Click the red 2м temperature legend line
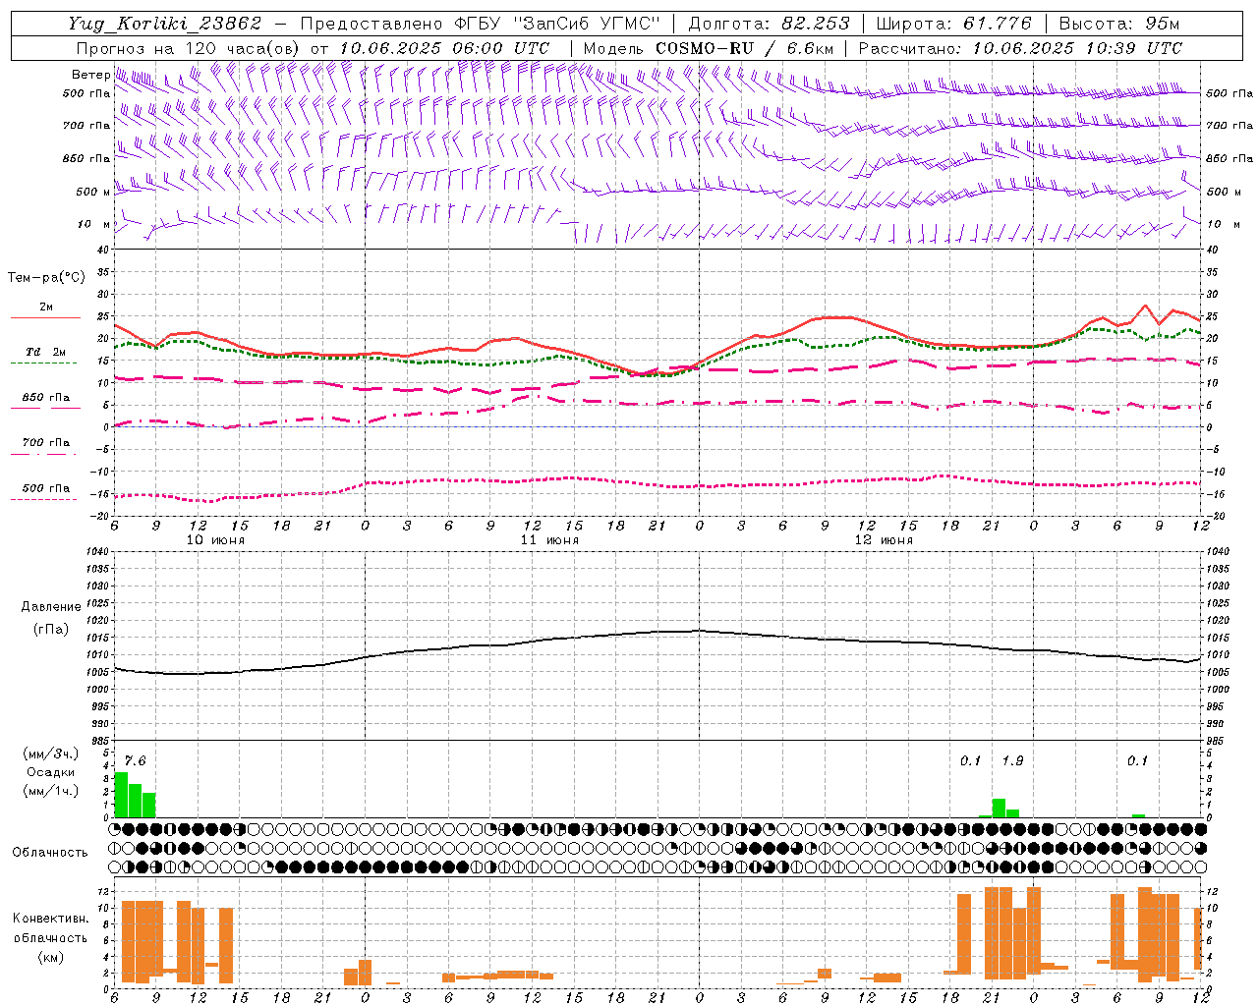 (45, 317)
